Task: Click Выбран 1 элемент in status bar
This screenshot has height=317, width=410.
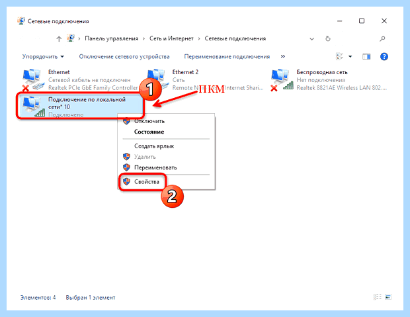Action: (x=90, y=297)
